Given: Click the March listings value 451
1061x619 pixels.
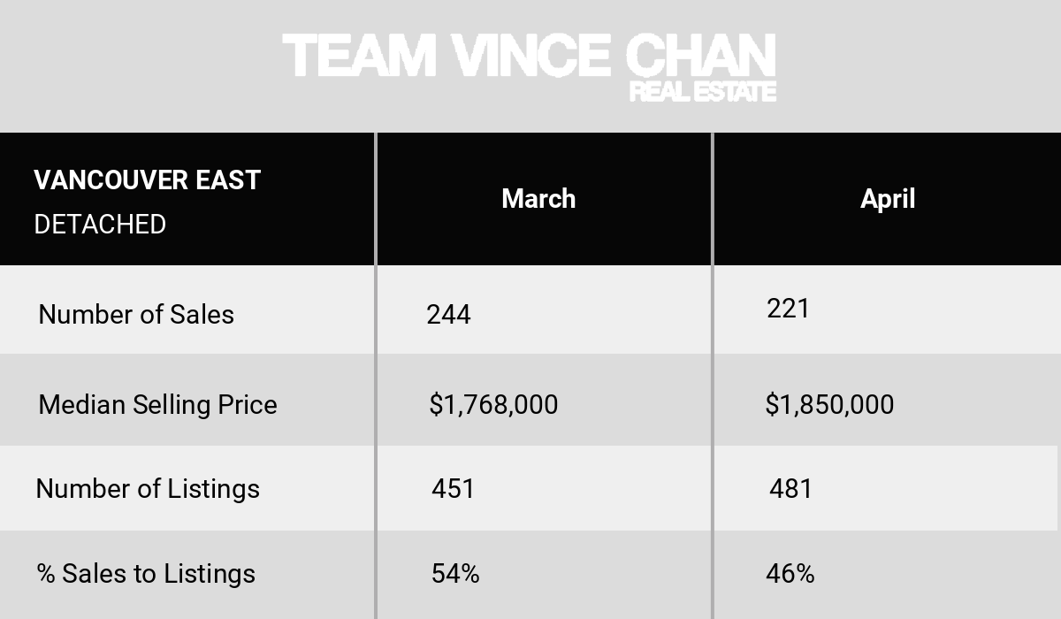Looking at the screenshot, I should (453, 488).
